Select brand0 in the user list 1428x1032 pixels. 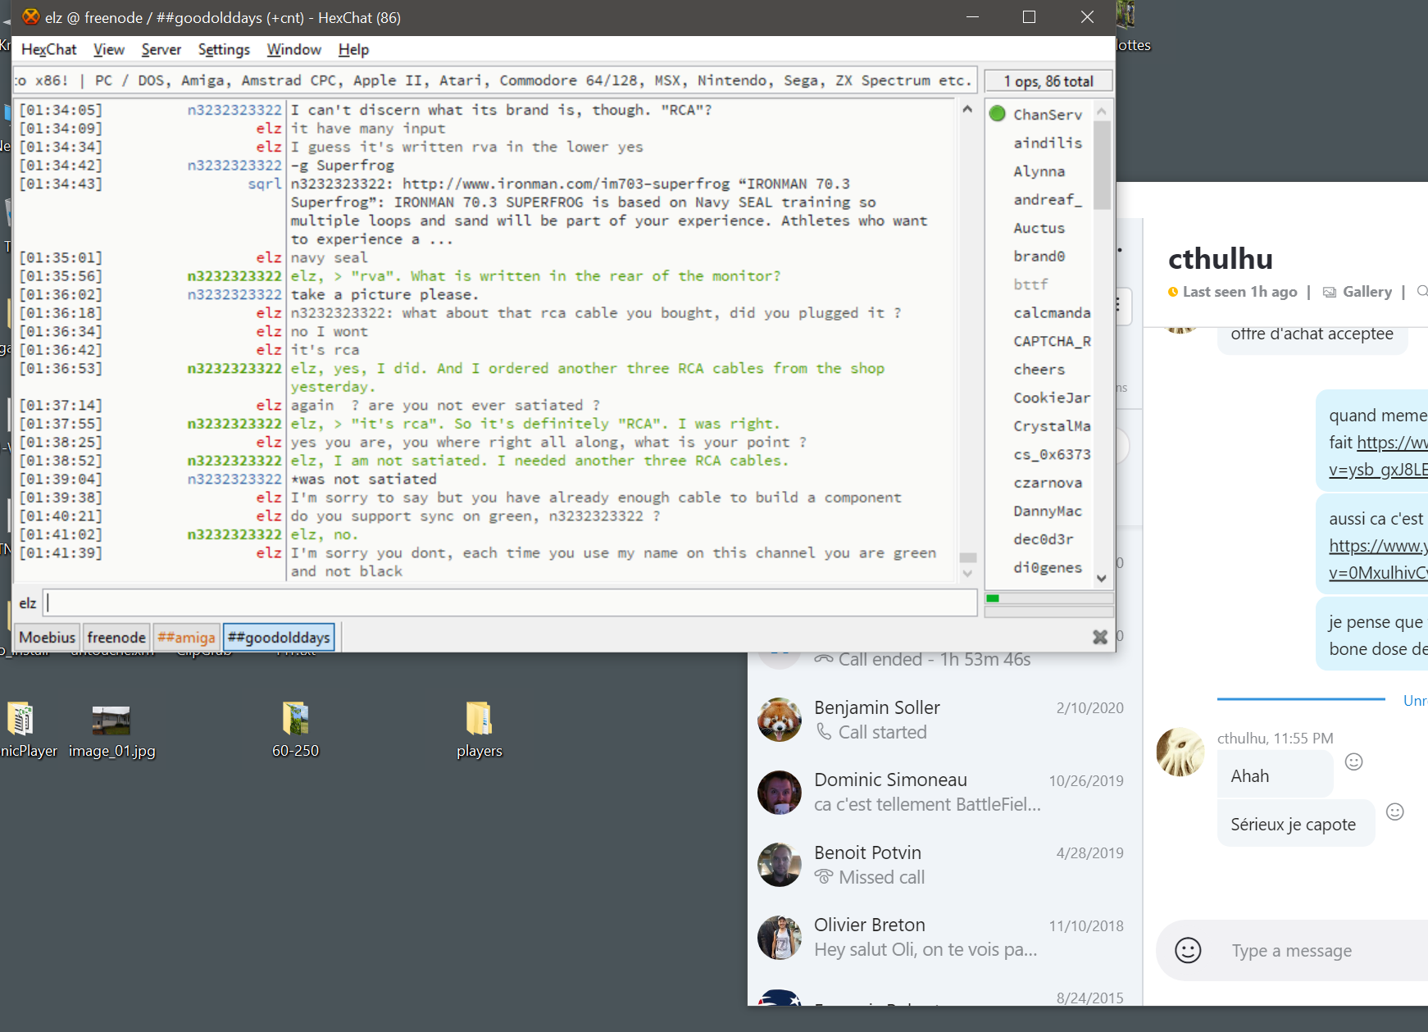(1039, 256)
